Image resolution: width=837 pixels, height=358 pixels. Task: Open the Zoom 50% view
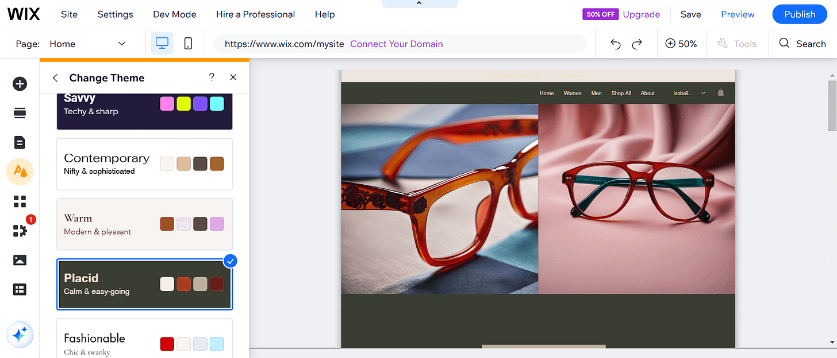click(681, 44)
